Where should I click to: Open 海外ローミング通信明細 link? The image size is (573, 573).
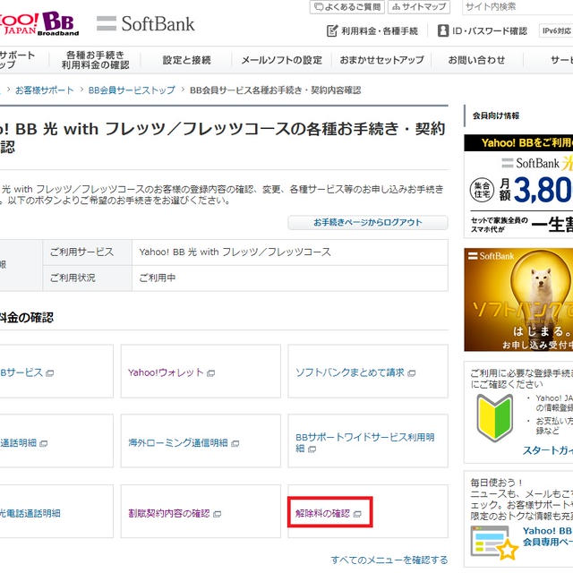coord(178,443)
